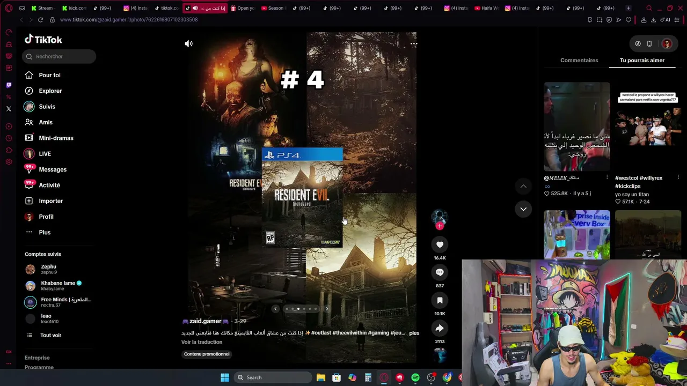Click the Contenu promotionnel label
This screenshot has width=687, height=386.
pyautogui.click(x=207, y=354)
